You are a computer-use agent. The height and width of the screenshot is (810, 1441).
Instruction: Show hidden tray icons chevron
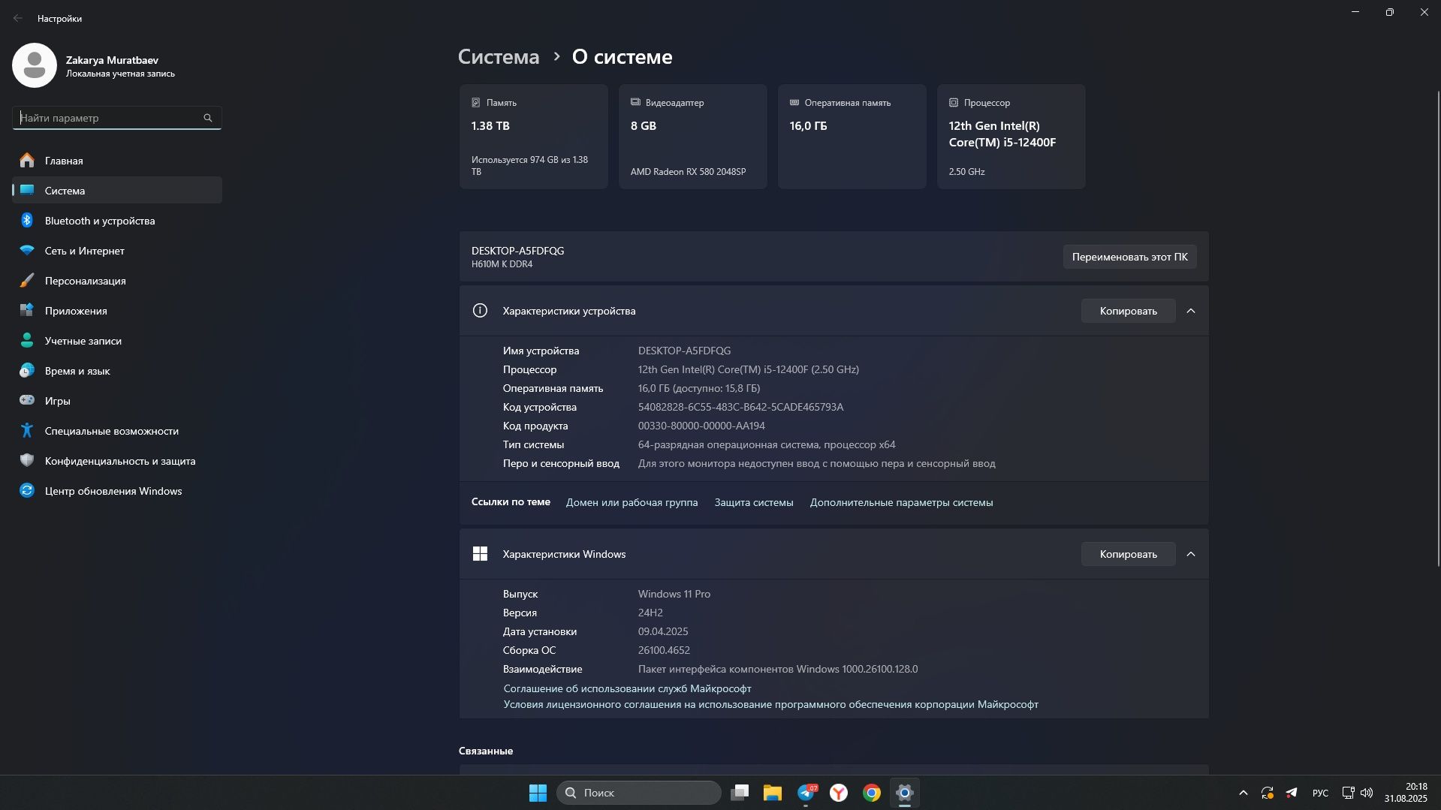1244,793
